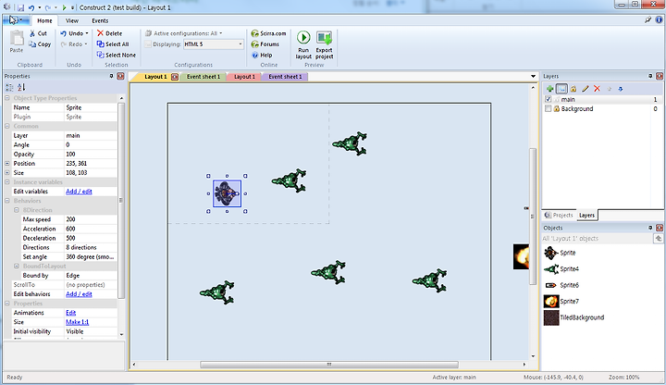The height and width of the screenshot is (385, 666).
Task: Click the categorized view icon in Properties
Action: pyautogui.click(x=9, y=88)
